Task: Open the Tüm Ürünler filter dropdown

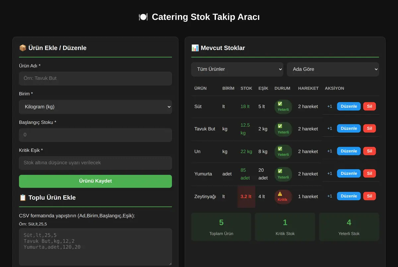Action: coord(237,69)
